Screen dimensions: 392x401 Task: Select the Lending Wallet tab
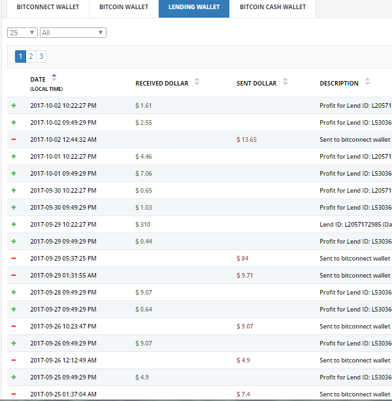(194, 7)
